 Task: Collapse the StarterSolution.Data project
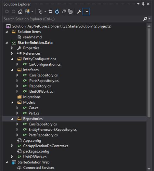pyautogui.click(x=7, y=43)
